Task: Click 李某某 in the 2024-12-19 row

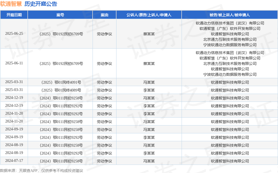Action: pyautogui.click(x=149, y=106)
